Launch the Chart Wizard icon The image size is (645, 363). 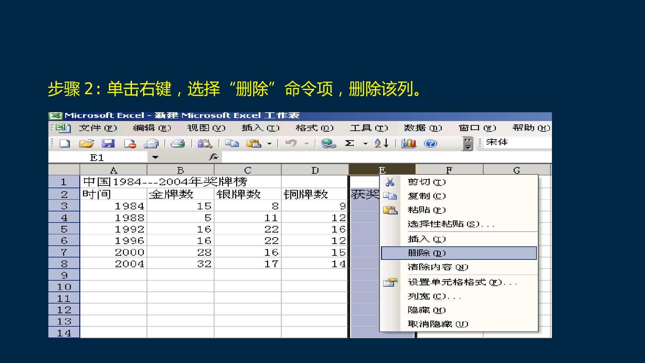pyautogui.click(x=408, y=144)
